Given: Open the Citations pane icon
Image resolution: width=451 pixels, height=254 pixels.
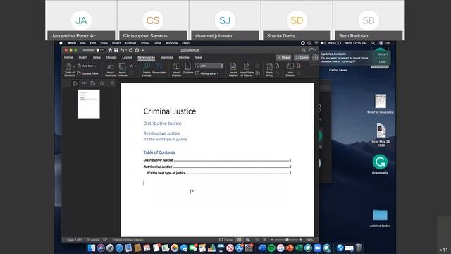Looking at the screenshot, I should 188,66.
